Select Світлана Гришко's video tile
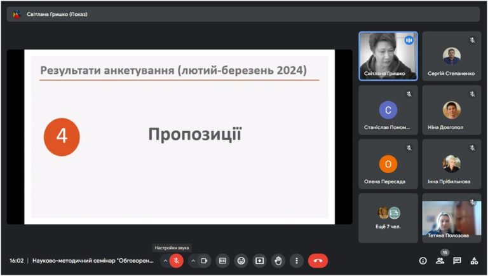 coord(388,56)
